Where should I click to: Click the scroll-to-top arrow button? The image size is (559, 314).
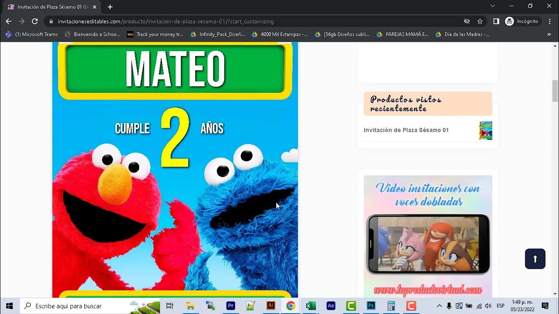(x=535, y=259)
